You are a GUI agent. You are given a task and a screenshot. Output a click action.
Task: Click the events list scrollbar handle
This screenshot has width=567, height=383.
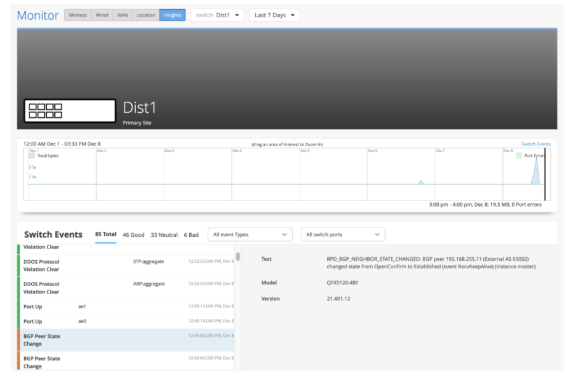coord(238,256)
